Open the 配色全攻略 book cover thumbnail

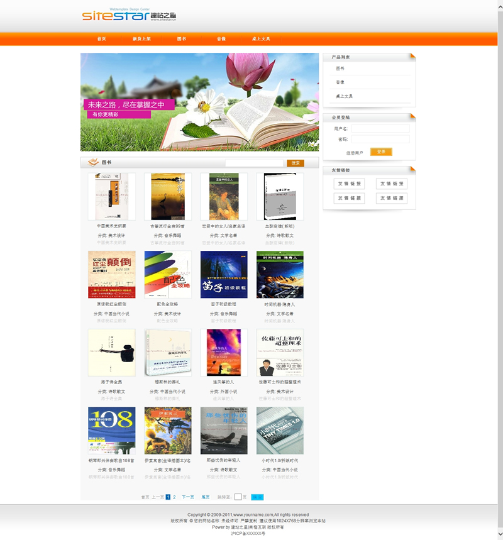168,275
